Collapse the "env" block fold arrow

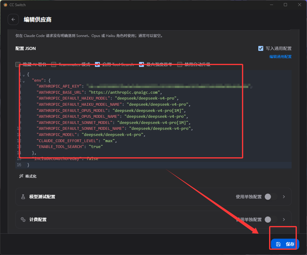24,81
